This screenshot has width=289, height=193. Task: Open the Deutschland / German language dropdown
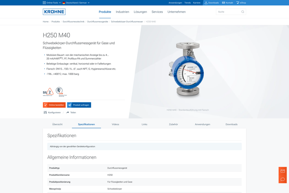(x=78, y=3)
